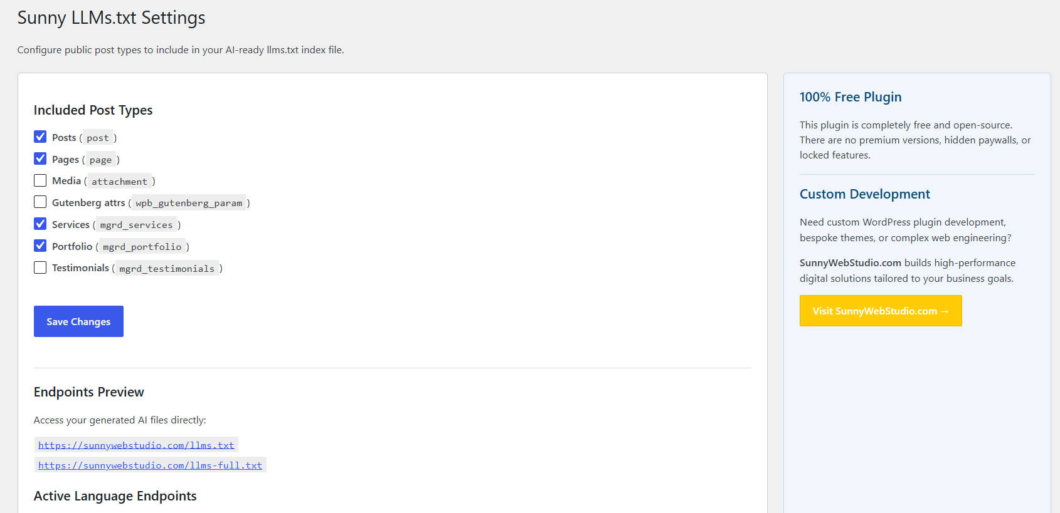Click the Pages label text
Viewport: 1060px width, 513px height.
click(65, 160)
